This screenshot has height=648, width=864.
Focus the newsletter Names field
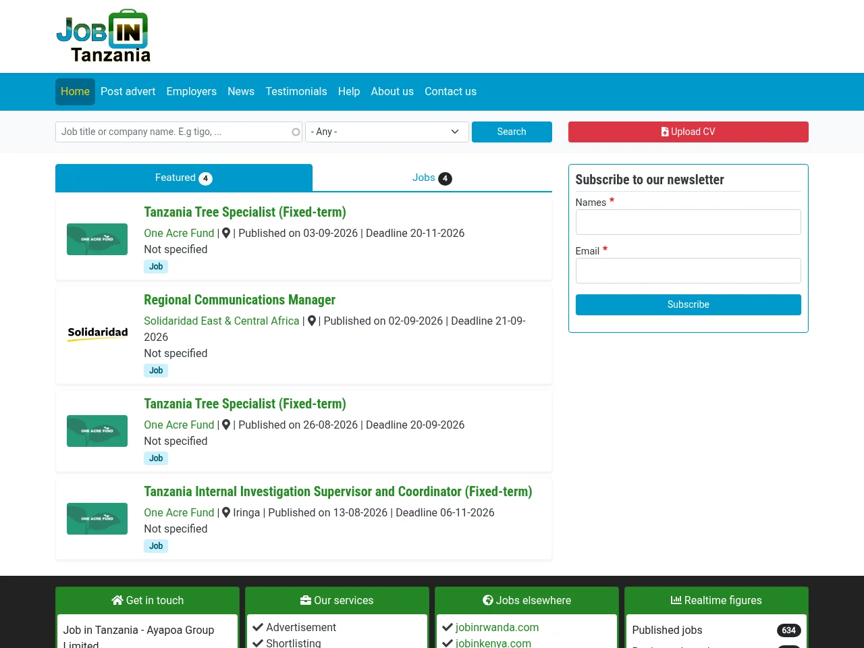pyautogui.click(x=688, y=222)
